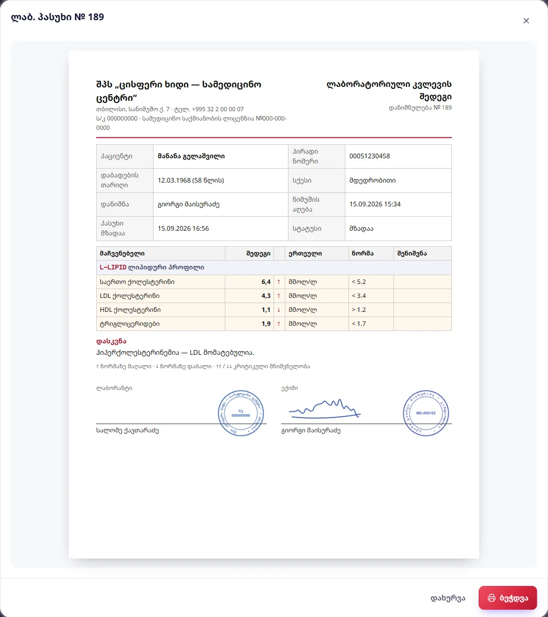Viewport: 548px width, 617px height.
Task: Click the personal number 00051230458
Action: [x=370, y=156]
